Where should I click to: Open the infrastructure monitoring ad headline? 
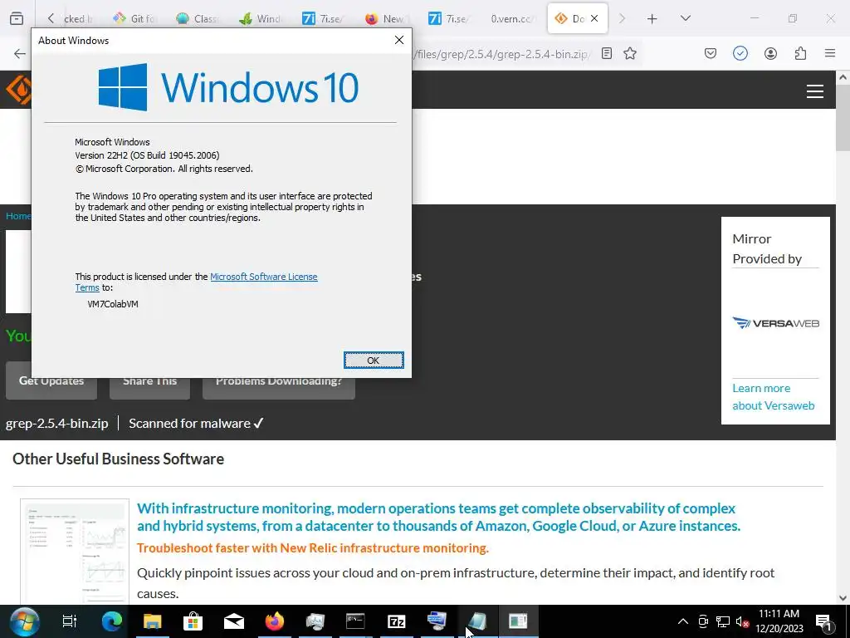[x=438, y=517]
